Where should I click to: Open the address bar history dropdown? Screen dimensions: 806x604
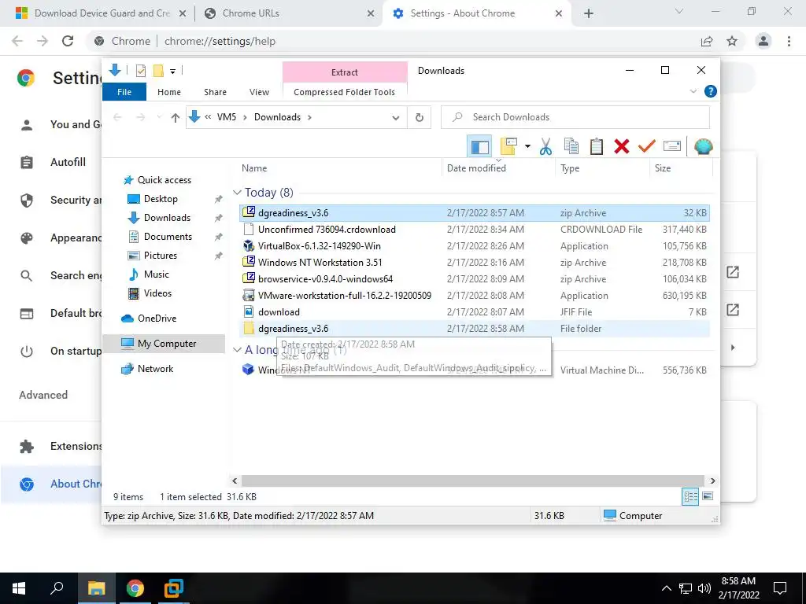(396, 118)
